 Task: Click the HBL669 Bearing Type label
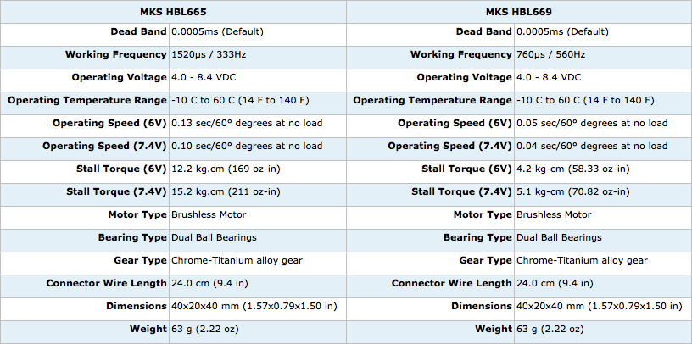[478, 238]
